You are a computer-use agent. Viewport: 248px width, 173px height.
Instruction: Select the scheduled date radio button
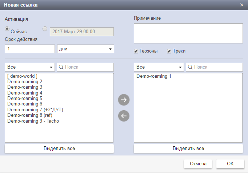pyautogui.click(x=45, y=29)
